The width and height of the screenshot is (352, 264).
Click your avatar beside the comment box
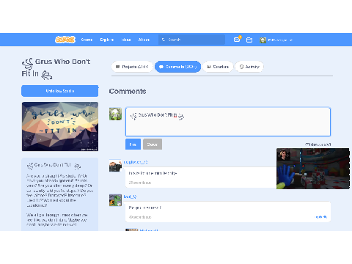(x=115, y=114)
